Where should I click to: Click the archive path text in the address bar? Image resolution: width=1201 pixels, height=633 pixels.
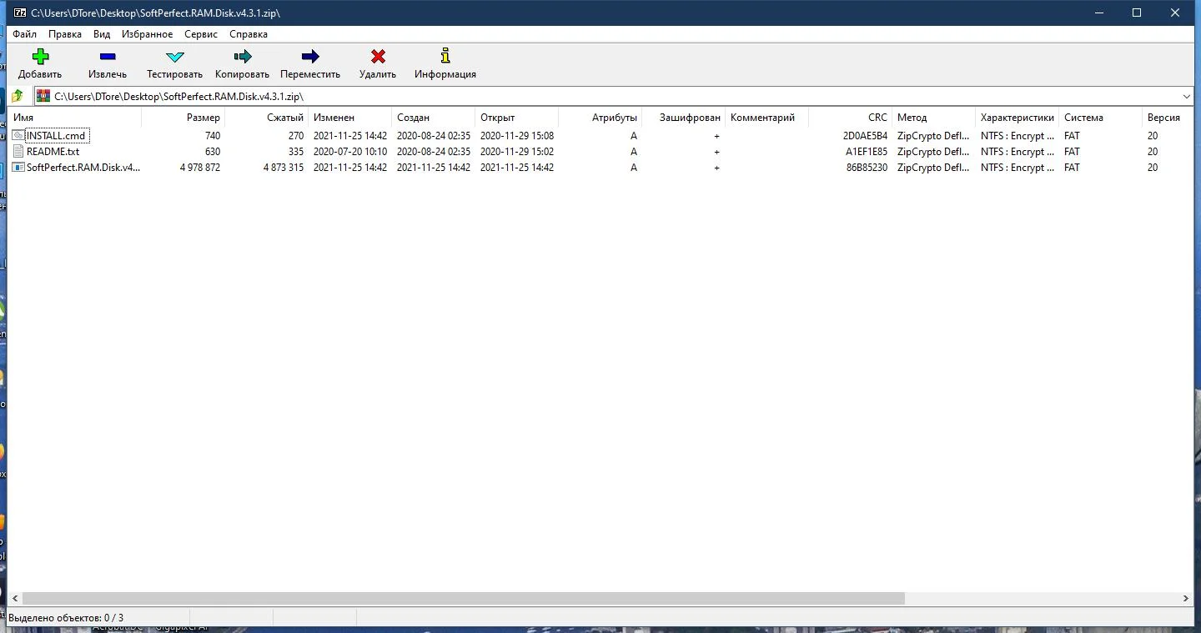coord(178,97)
